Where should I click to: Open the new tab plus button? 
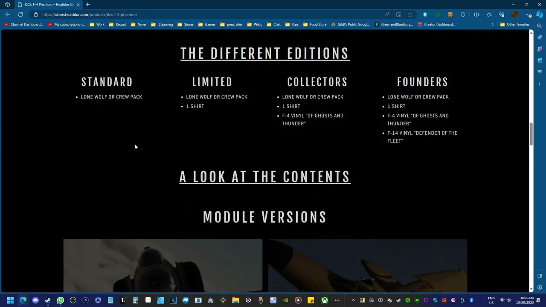tap(87, 4)
